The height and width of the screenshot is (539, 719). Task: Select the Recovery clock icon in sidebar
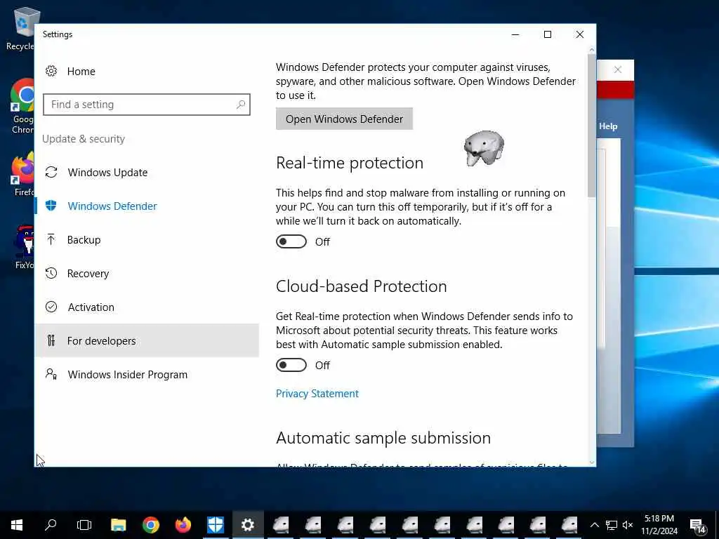[x=51, y=273]
